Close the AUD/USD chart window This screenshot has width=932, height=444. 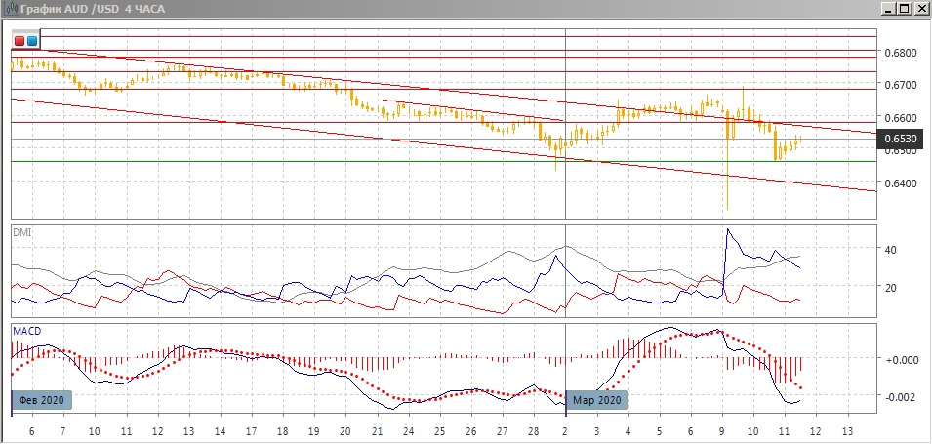(920, 9)
